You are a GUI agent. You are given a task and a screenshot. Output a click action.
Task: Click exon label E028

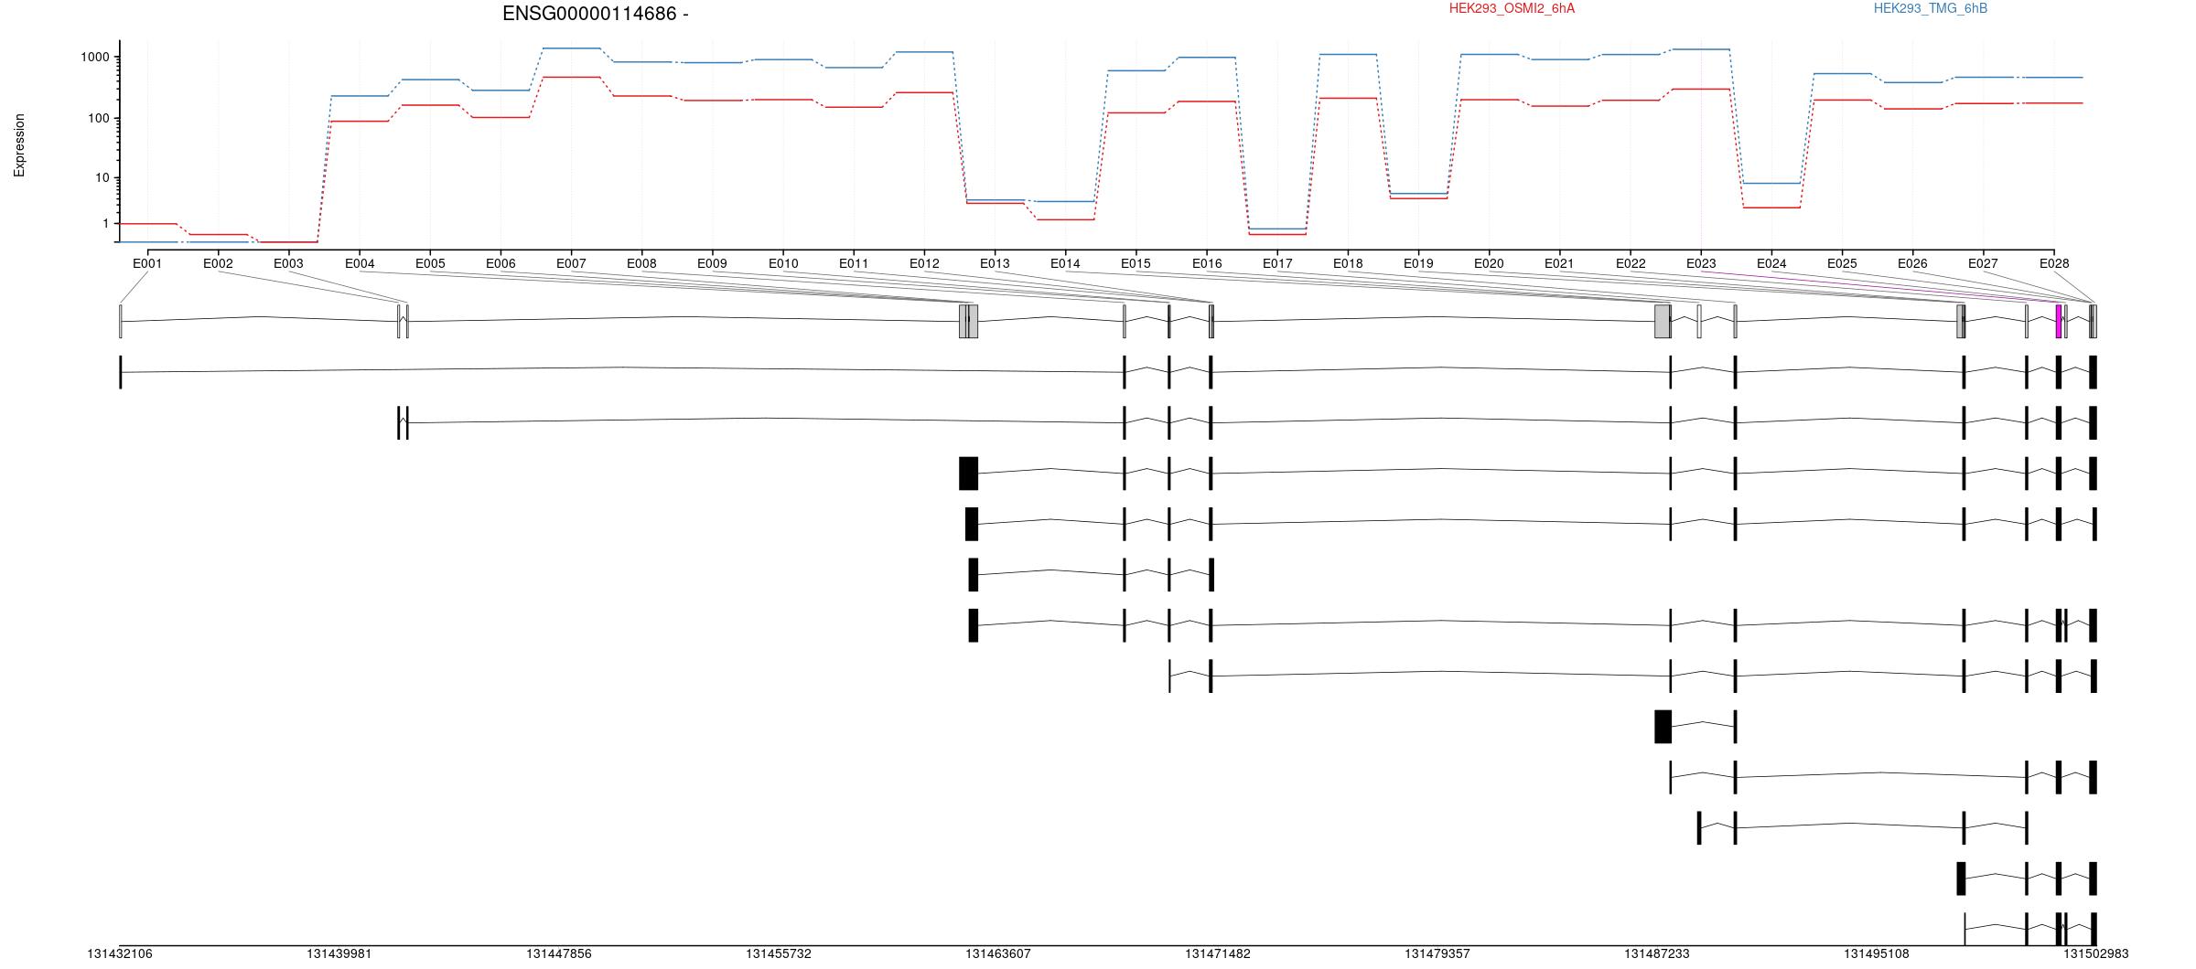pyautogui.click(x=2054, y=263)
